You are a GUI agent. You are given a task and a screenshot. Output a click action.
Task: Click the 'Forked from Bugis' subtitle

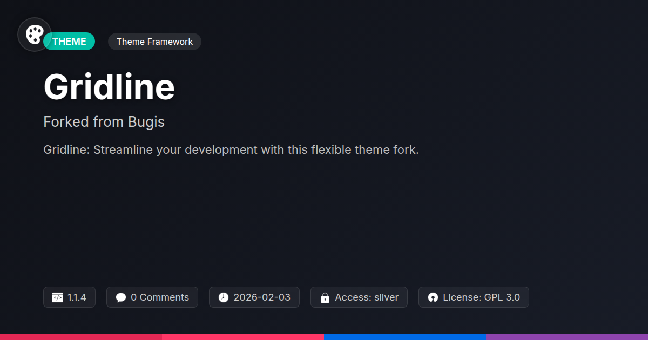(x=104, y=122)
